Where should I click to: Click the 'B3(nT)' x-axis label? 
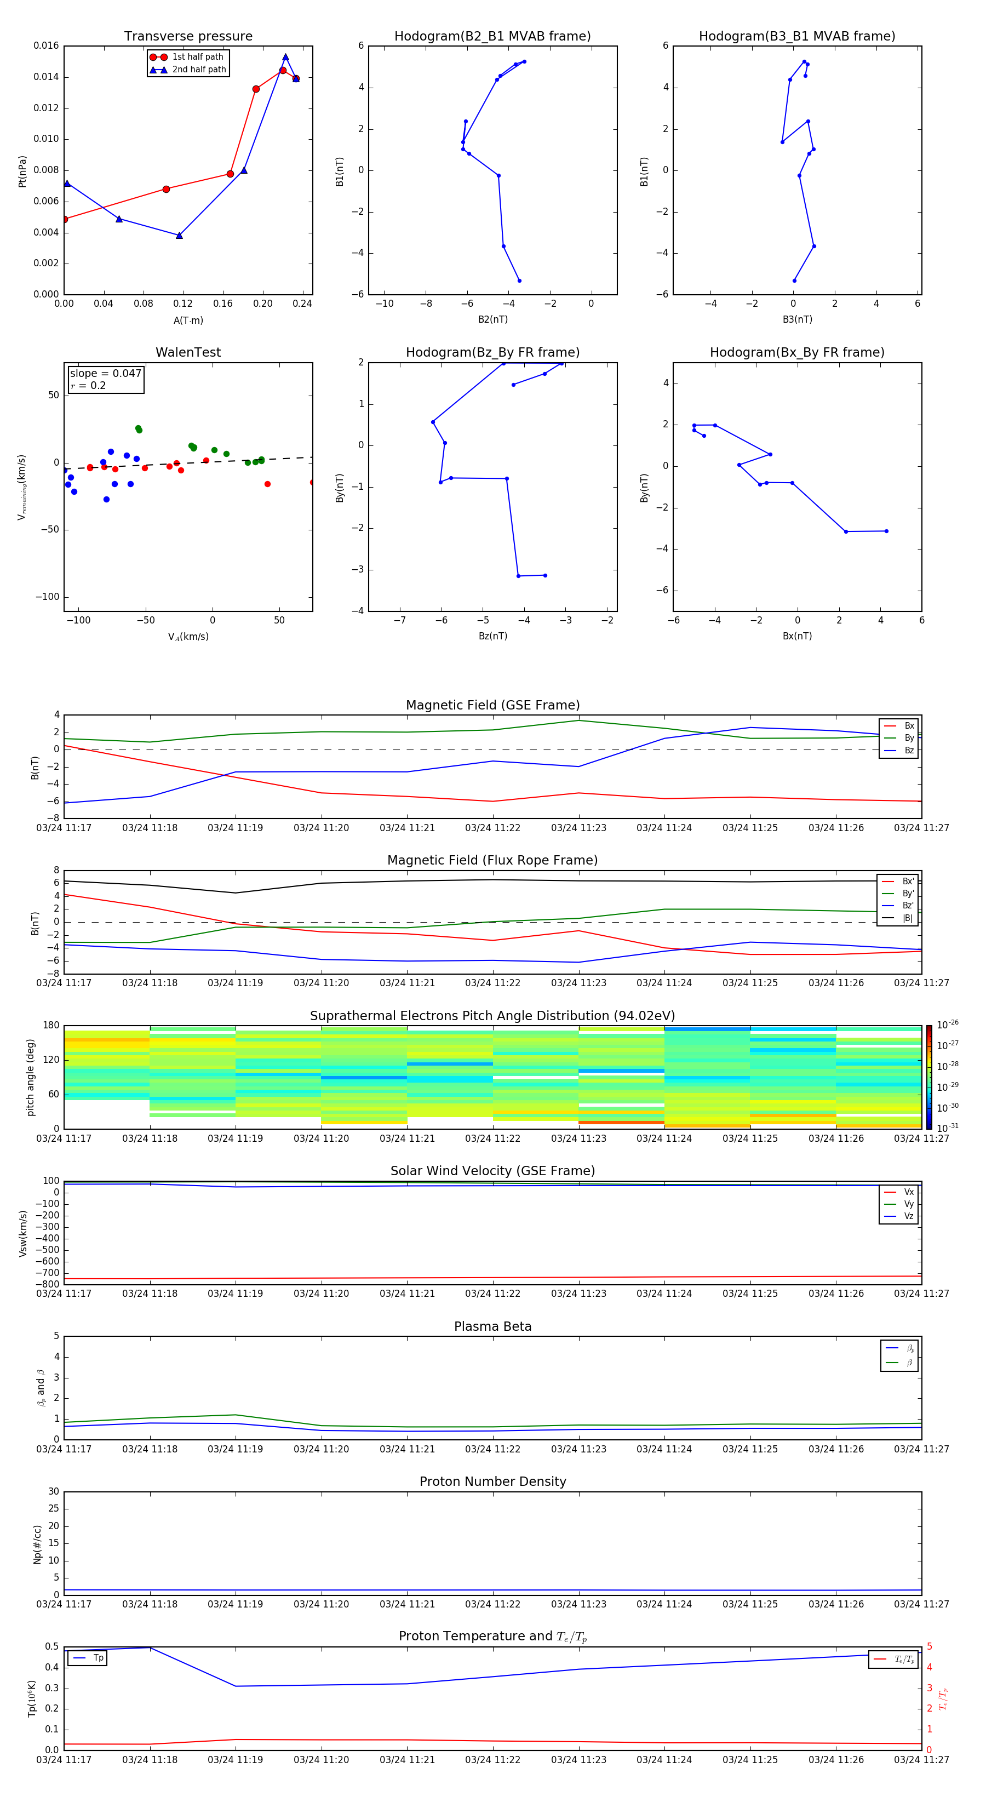click(797, 319)
